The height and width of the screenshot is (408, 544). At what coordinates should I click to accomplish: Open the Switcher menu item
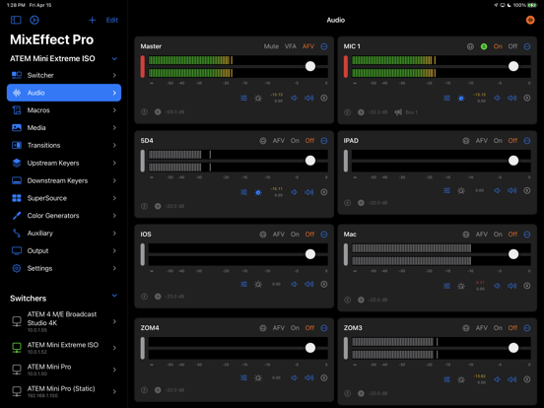[x=64, y=75]
